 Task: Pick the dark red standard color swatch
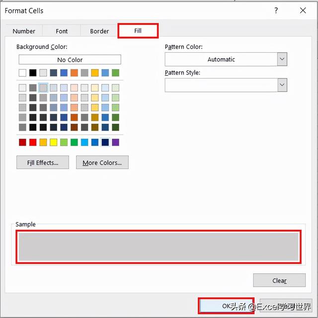[22, 143]
